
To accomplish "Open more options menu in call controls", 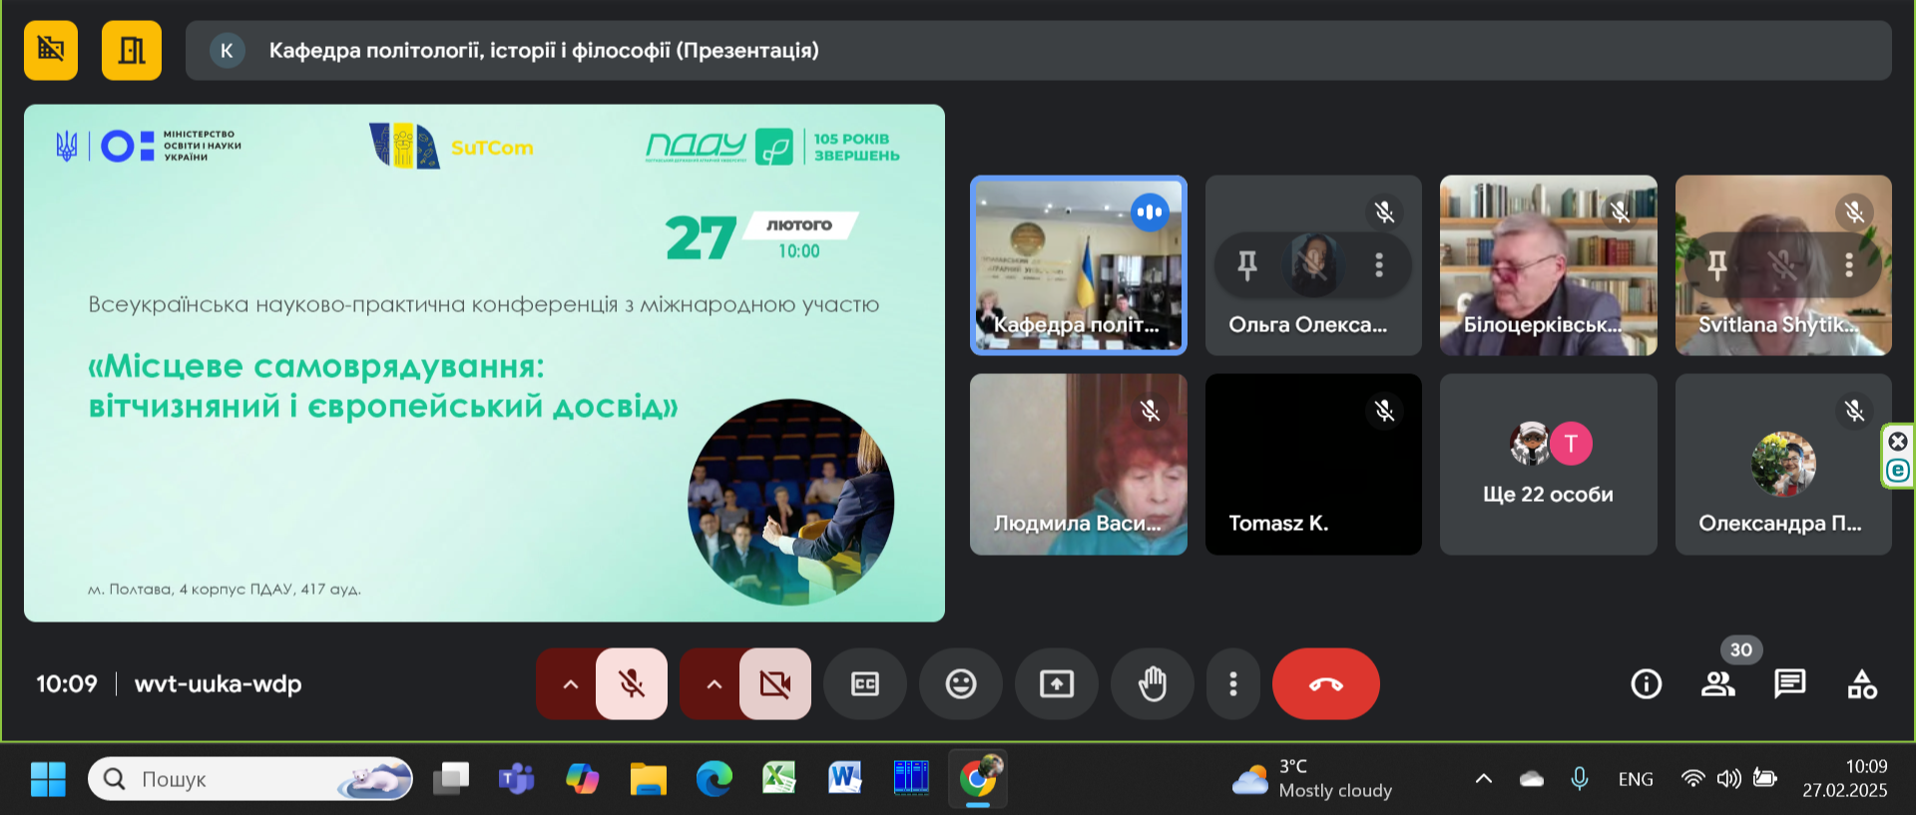I will click(x=1233, y=684).
